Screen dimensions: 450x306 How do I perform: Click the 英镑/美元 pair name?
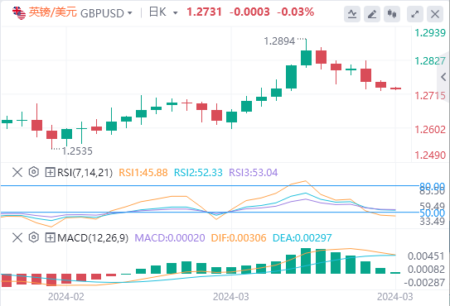(52, 12)
